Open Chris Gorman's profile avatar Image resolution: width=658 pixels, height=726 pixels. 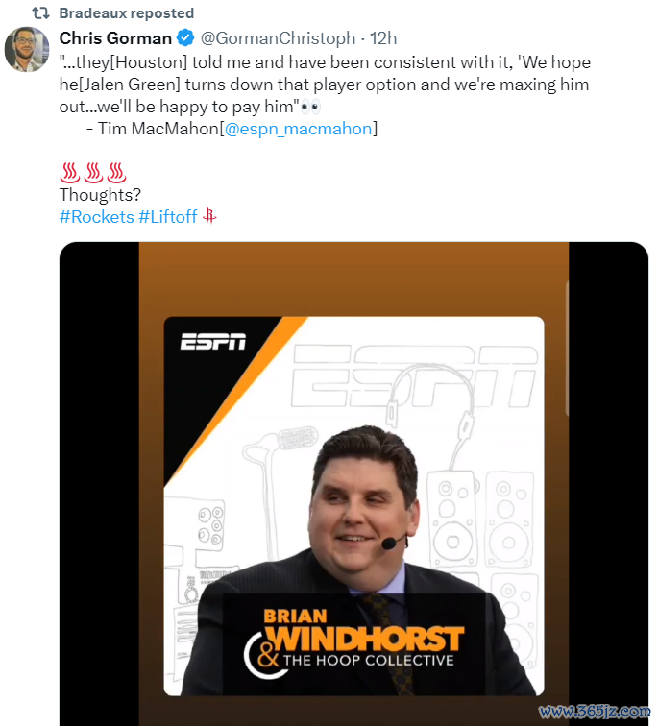[x=27, y=49]
